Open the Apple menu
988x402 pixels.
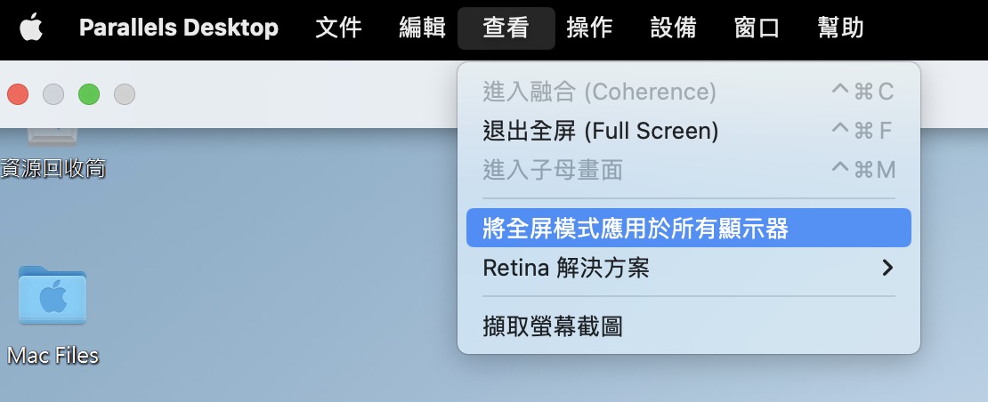point(31,28)
